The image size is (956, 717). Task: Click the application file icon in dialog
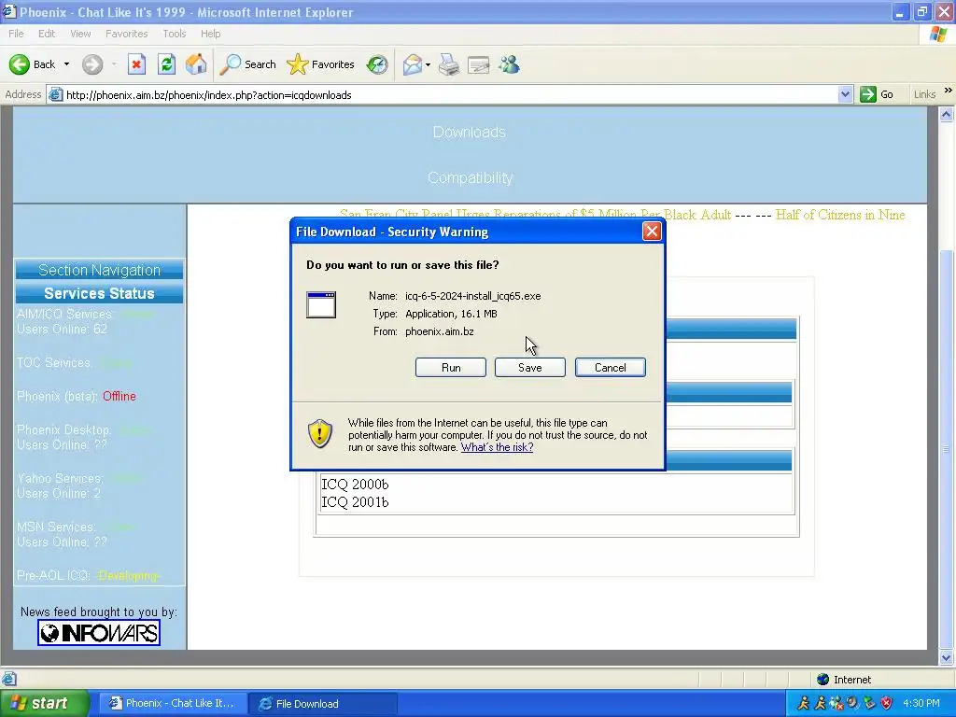pos(321,305)
